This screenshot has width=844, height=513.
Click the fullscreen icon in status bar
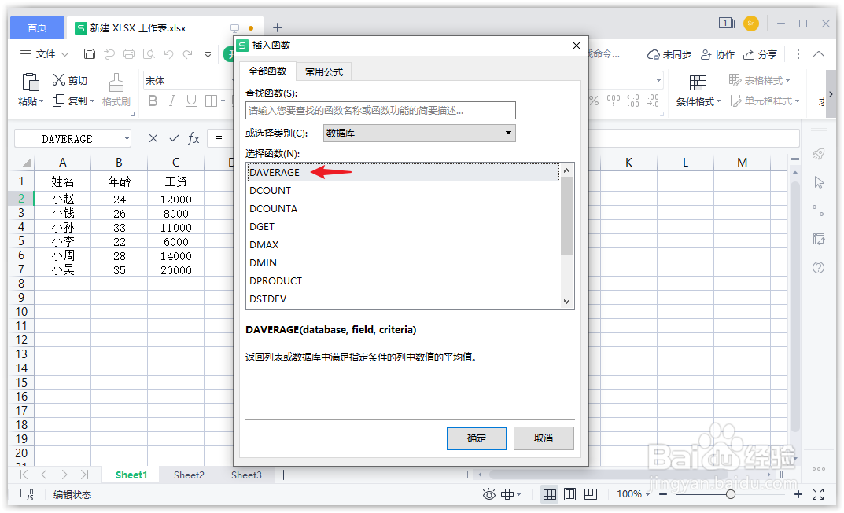(x=818, y=494)
